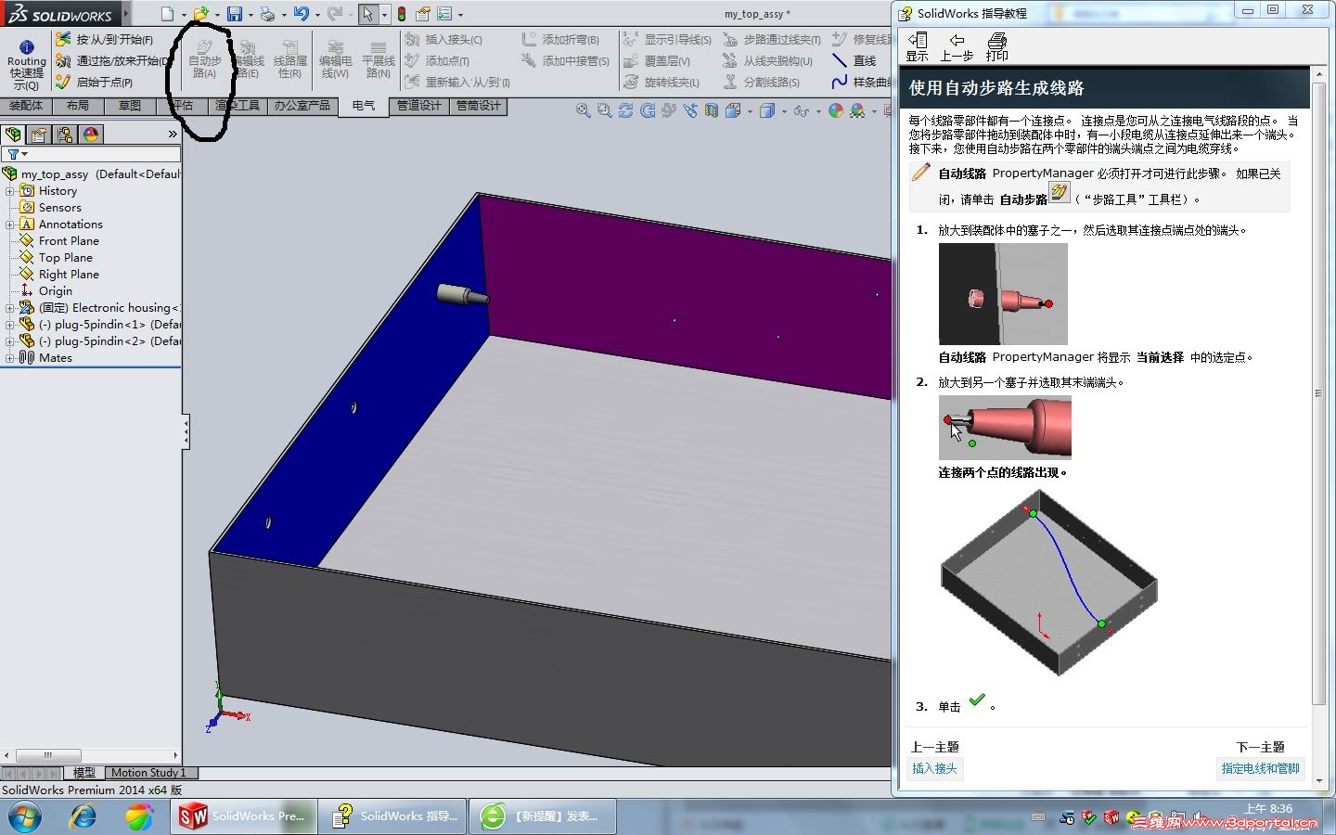Expand the History node in the tree

pyautogui.click(x=10, y=191)
